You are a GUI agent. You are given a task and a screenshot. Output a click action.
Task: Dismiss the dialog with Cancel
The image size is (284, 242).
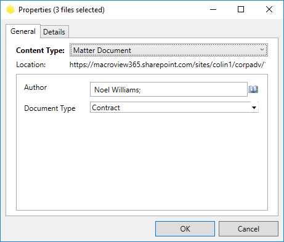(x=248, y=228)
